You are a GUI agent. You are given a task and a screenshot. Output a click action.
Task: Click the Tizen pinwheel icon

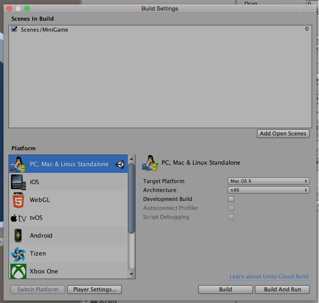(x=18, y=254)
